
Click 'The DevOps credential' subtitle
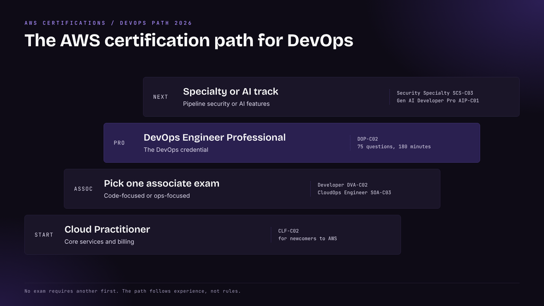(x=176, y=149)
